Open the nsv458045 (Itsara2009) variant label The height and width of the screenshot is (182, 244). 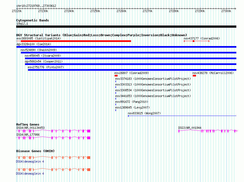click(43, 56)
